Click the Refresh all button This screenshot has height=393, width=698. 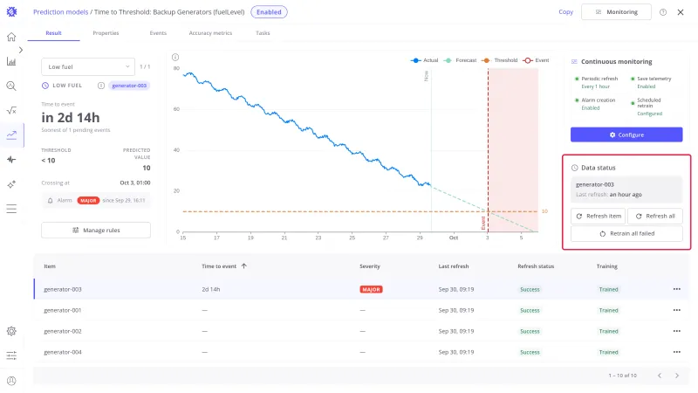tap(655, 216)
